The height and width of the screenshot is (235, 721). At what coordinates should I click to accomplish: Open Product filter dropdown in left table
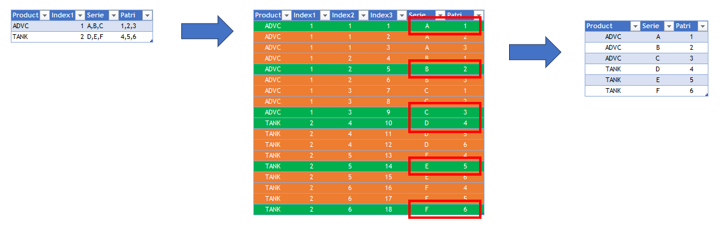pyautogui.click(x=45, y=15)
